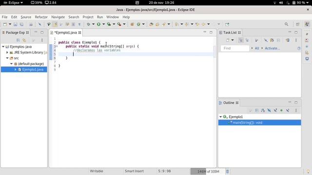Click the Debug bug icon in toolbar
The height and width of the screenshot is (175, 312).
(88, 24)
